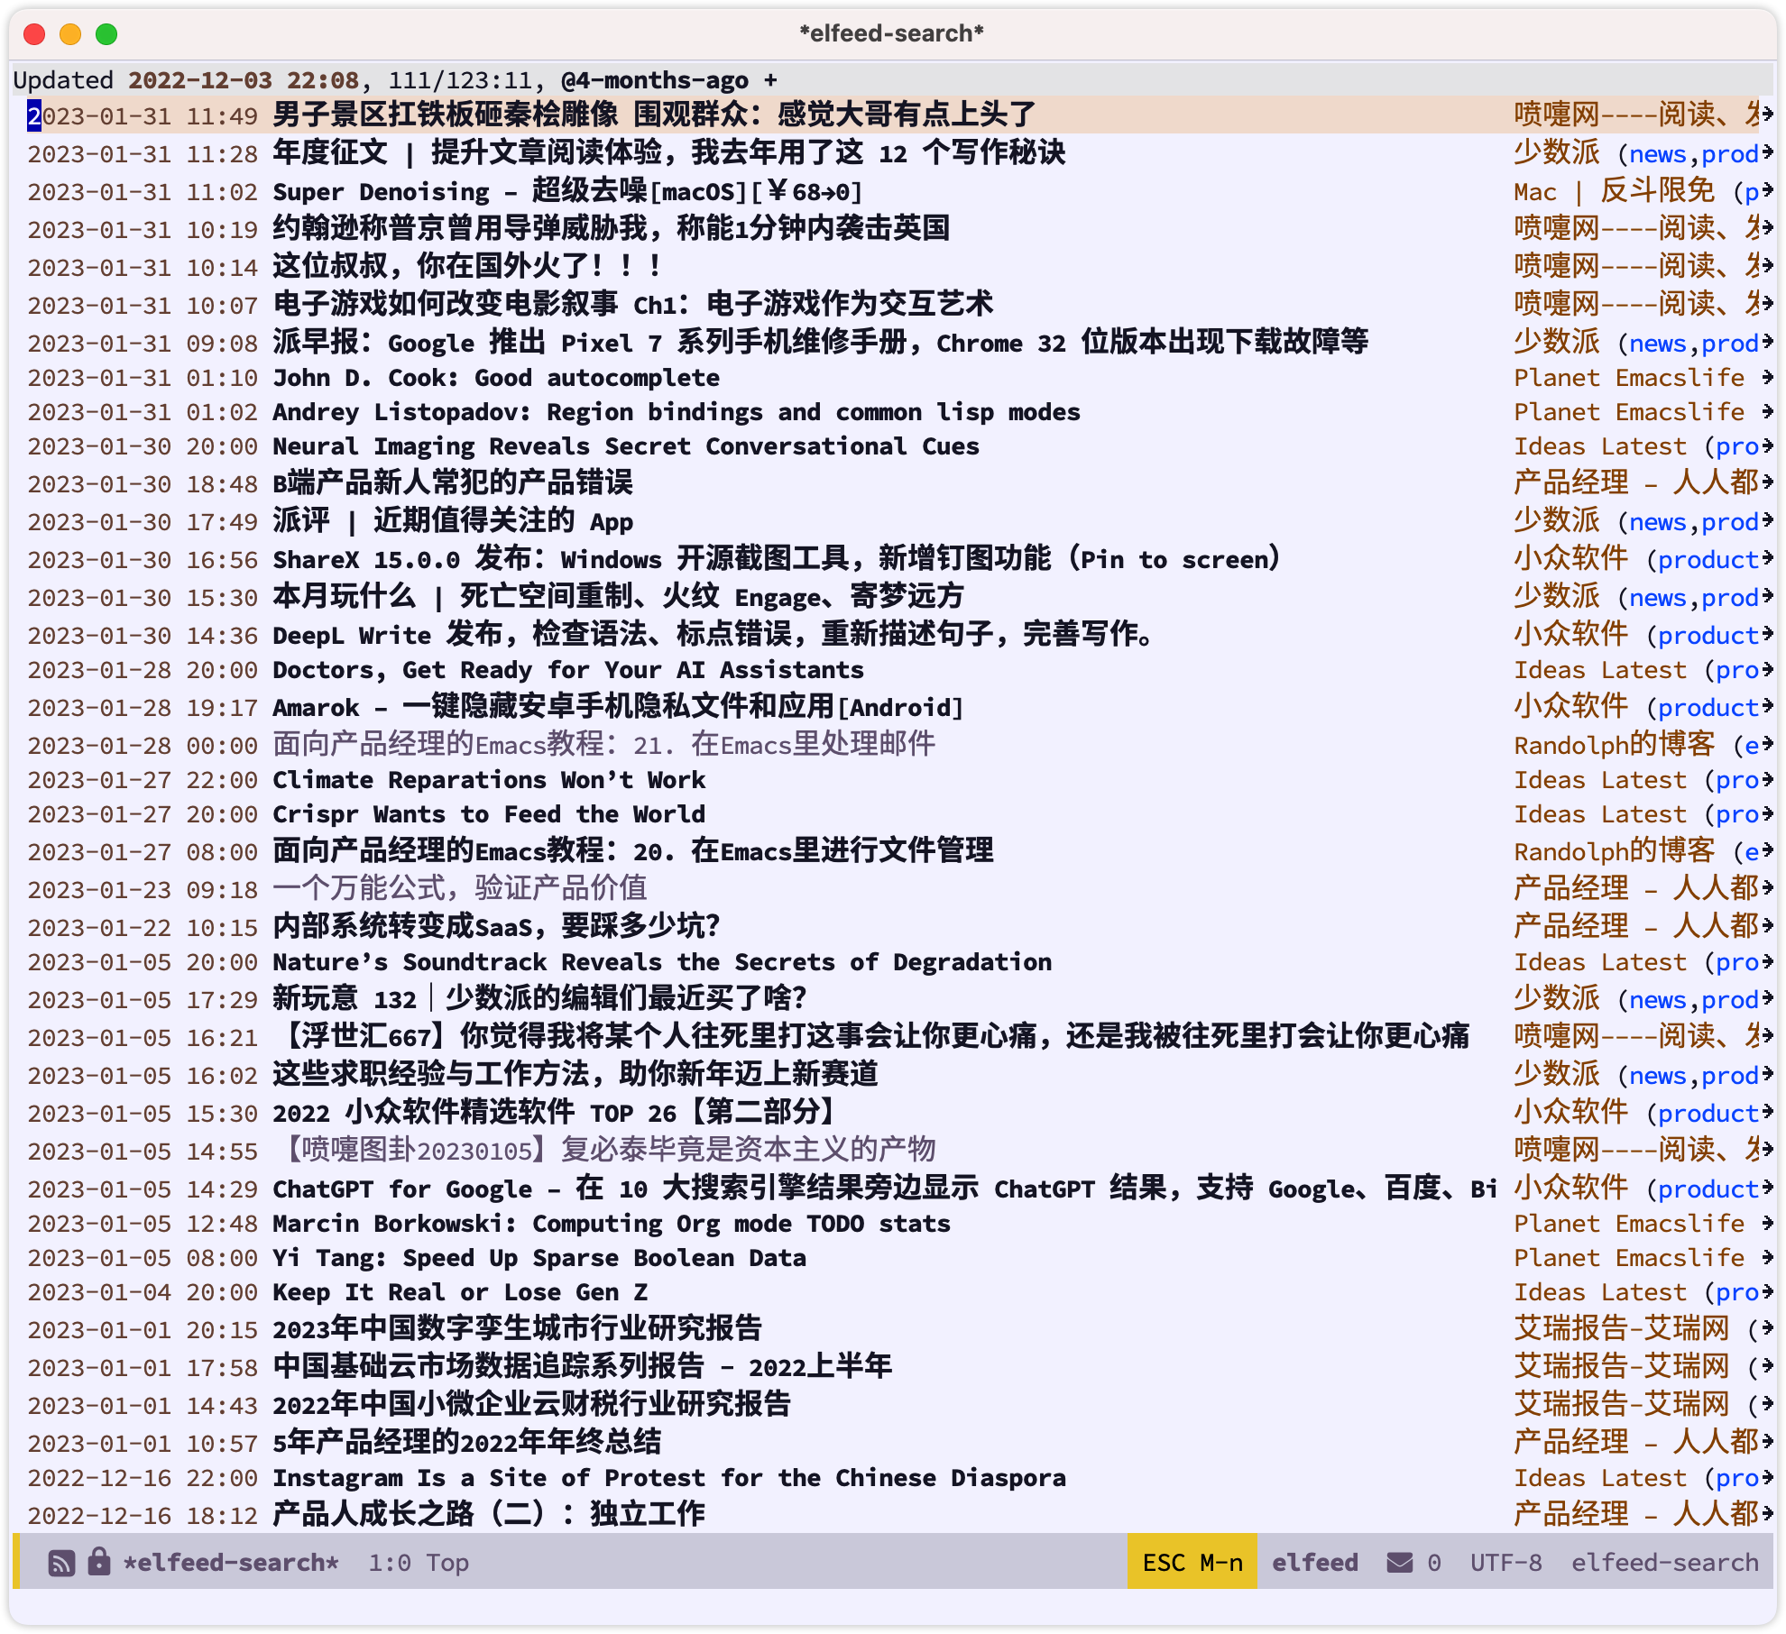
Task: Click the 1:0 Top position indicator
Action: tap(419, 1563)
